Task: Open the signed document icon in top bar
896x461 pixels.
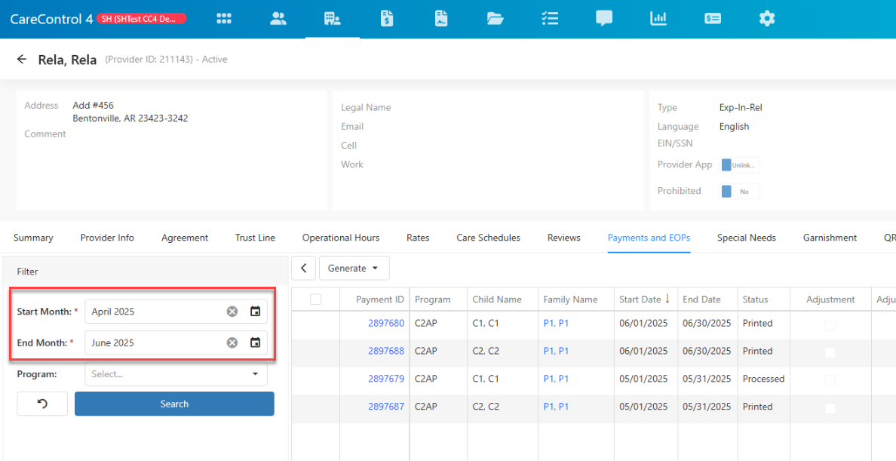Action: [x=440, y=19]
